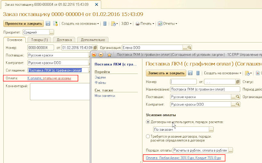Click 1C logo icon in agreement window title

[x=94, y=55]
